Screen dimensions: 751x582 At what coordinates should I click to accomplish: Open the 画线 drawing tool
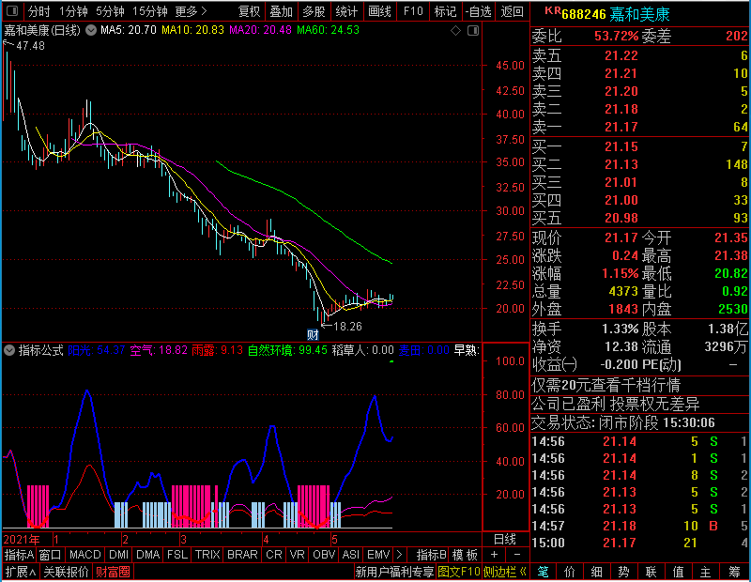[380, 11]
